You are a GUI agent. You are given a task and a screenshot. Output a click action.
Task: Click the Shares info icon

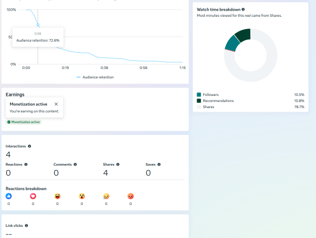pyautogui.click(x=118, y=164)
